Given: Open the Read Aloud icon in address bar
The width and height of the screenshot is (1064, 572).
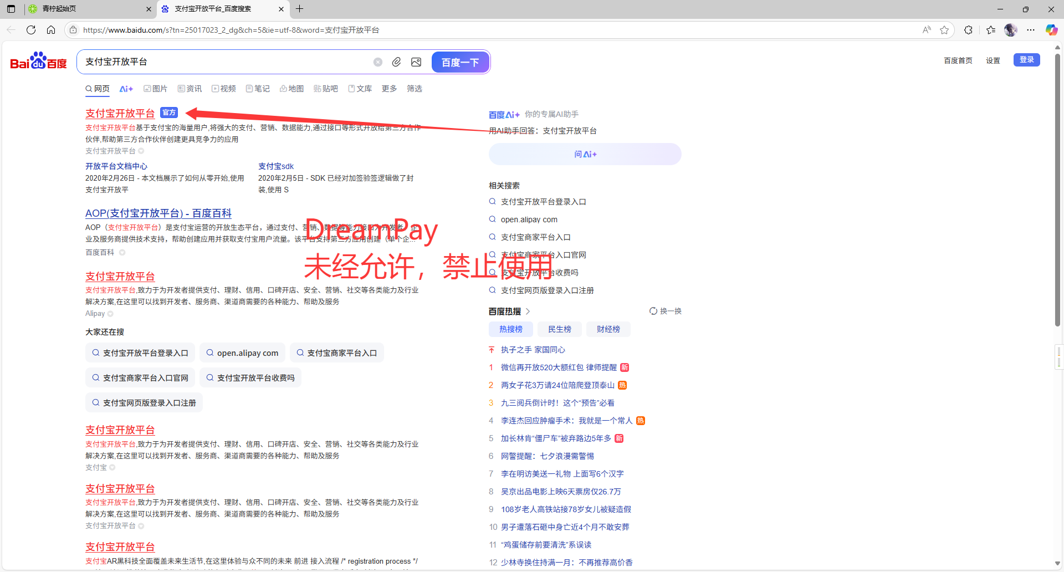Looking at the screenshot, I should coord(927,30).
